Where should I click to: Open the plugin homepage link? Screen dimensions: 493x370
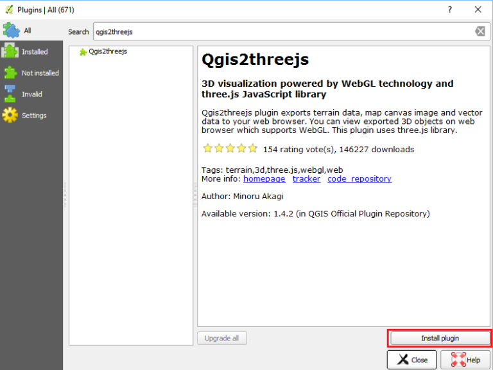coord(264,179)
